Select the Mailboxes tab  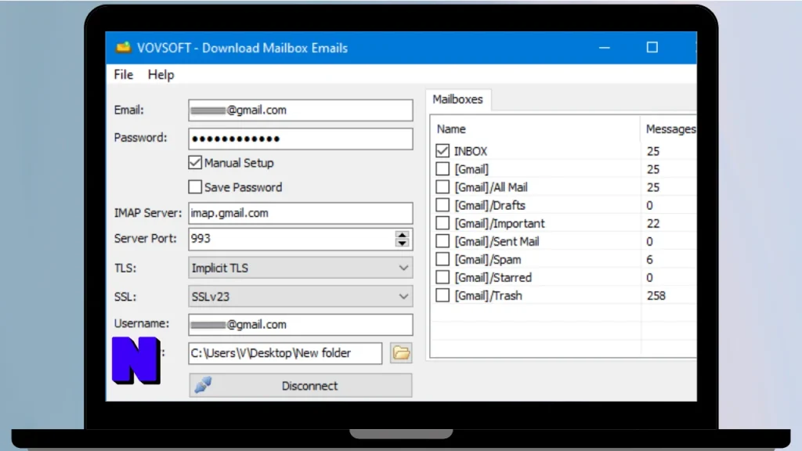457,99
